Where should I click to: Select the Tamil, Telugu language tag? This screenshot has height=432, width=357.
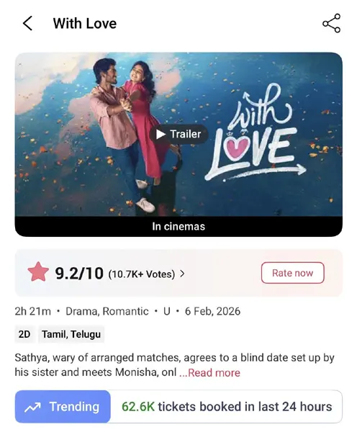(x=71, y=334)
